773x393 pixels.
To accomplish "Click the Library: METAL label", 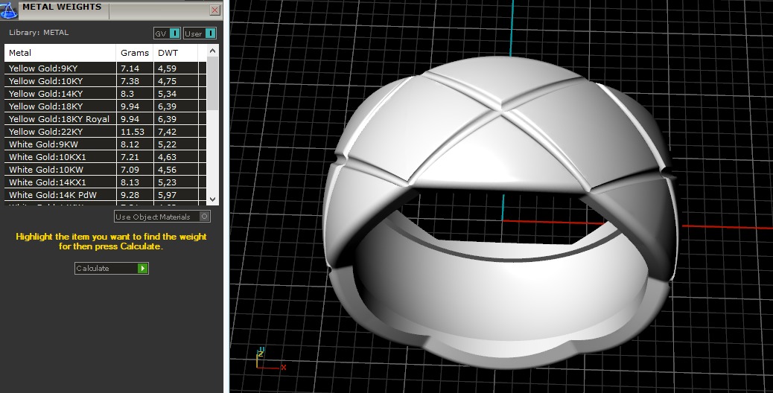I will point(39,33).
